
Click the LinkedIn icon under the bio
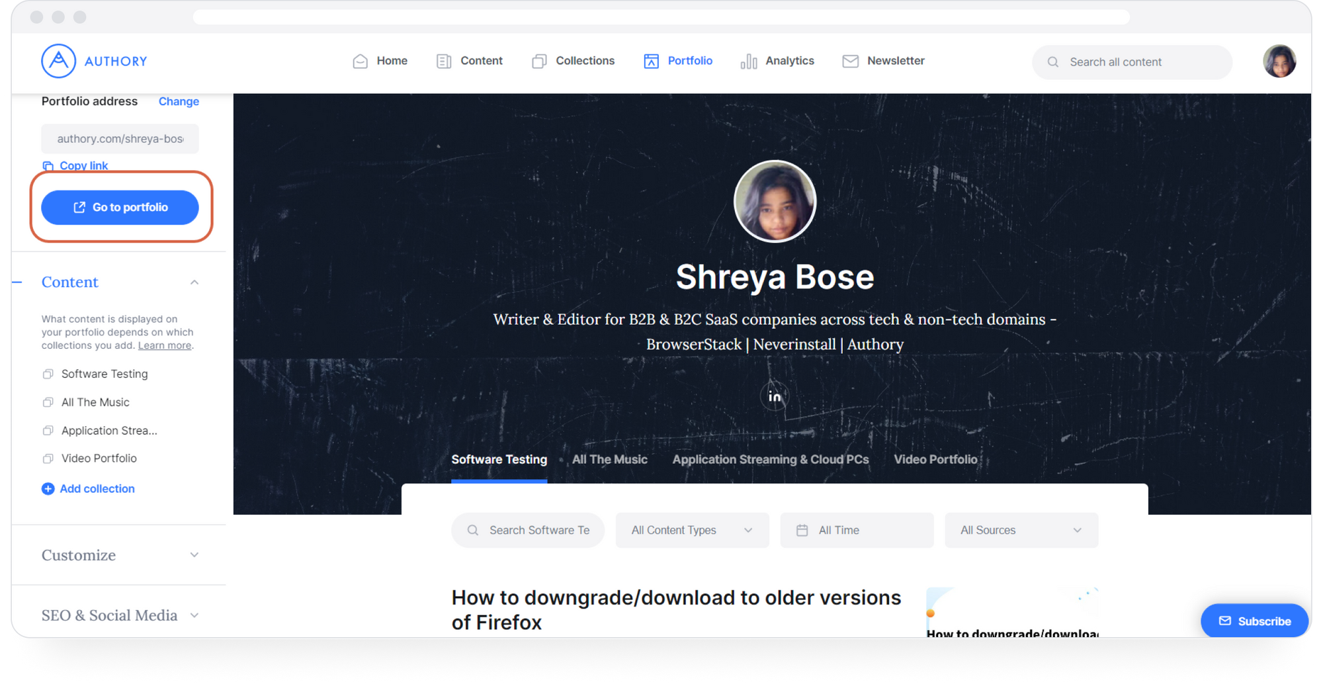[x=775, y=396]
